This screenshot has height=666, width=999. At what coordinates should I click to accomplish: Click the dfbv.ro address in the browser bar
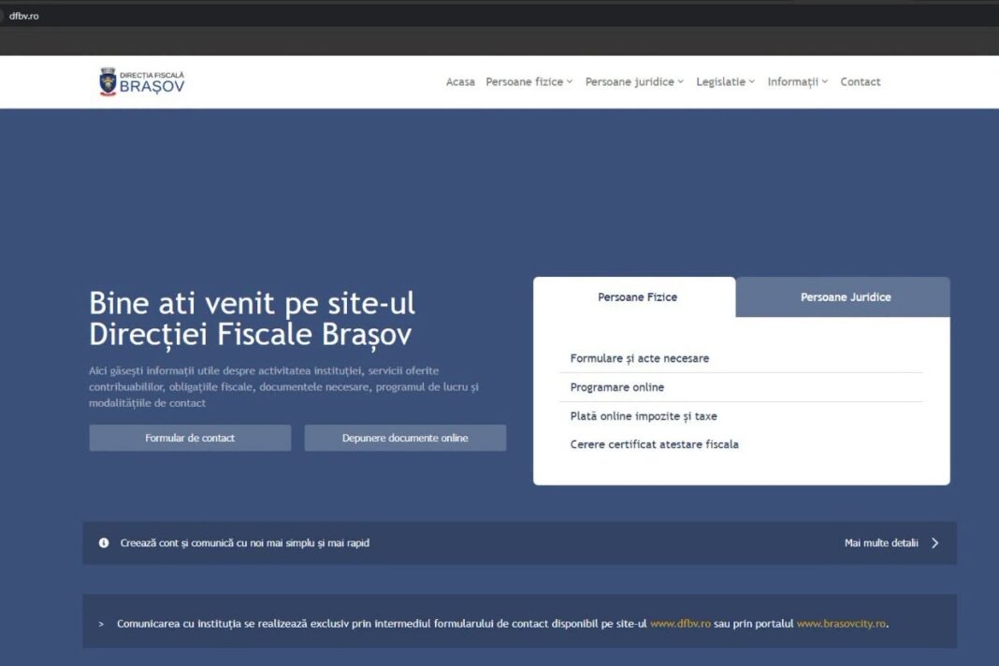click(24, 16)
